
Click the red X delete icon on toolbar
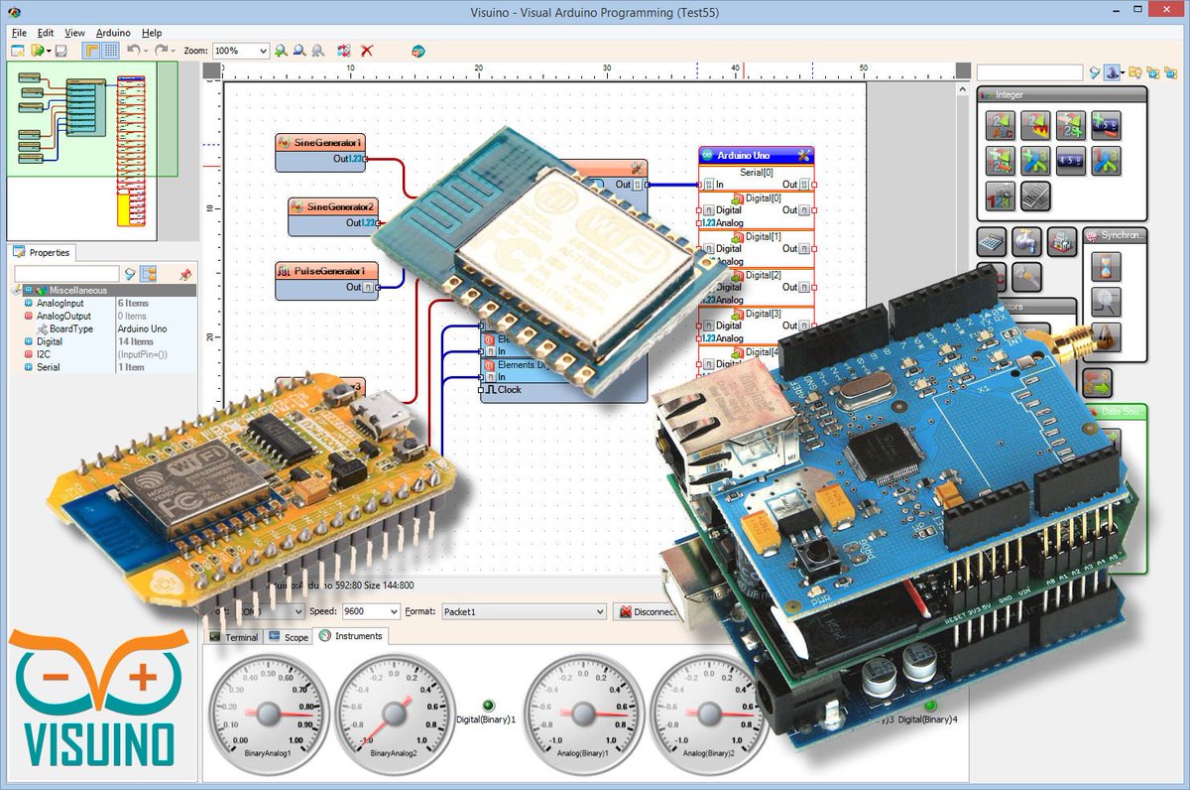click(365, 51)
